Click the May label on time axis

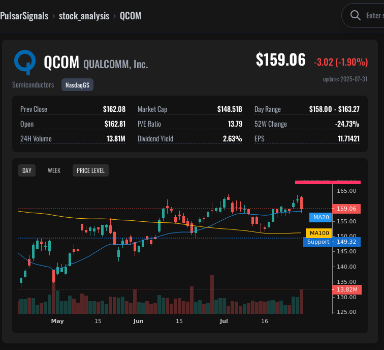(x=57, y=321)
